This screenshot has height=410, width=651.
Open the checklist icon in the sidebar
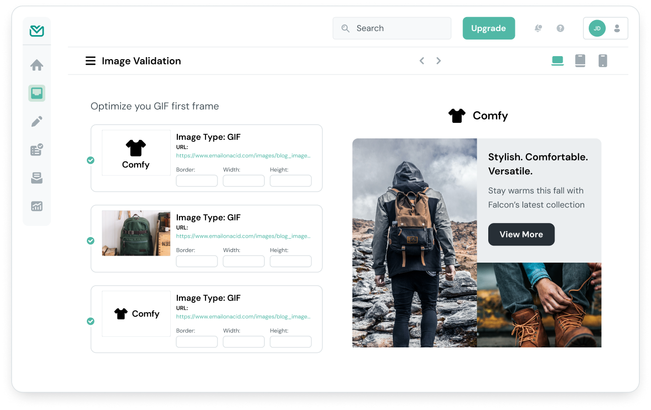[37, 149]
